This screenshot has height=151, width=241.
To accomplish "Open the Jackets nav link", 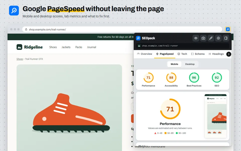I will pos(66,47).
